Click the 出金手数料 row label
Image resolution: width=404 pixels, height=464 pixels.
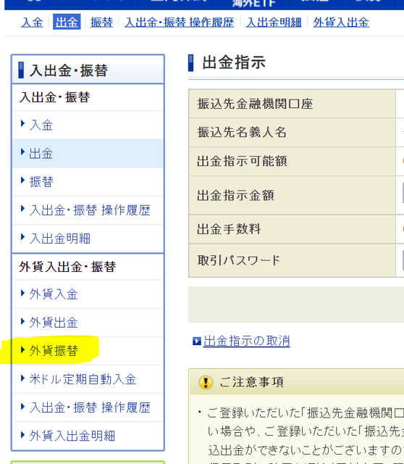(x=229, y=229)
